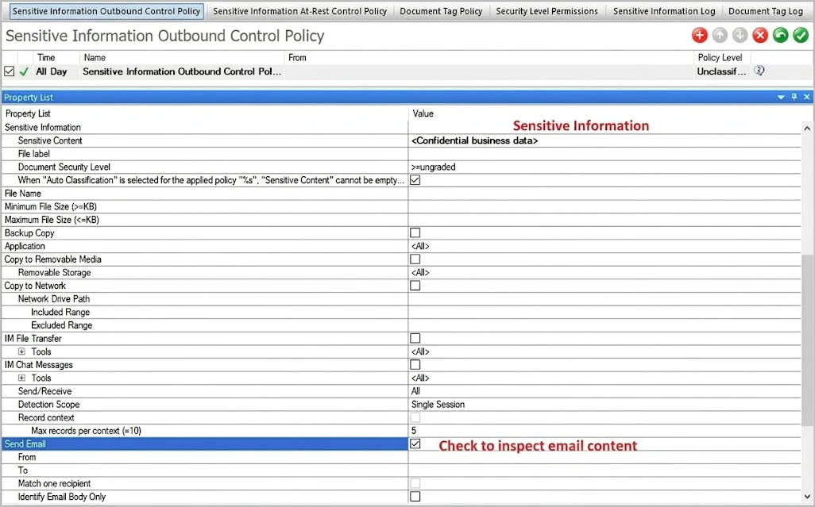Click the Minimum File Size value field

click(x=604, y=206)
